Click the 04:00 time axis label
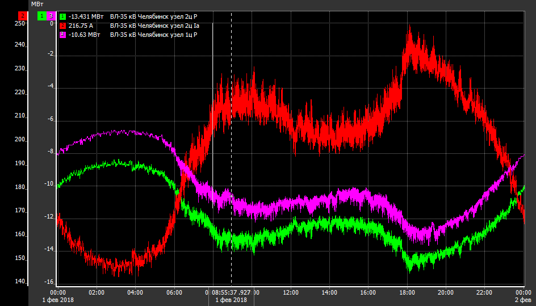 coord(135,293)
